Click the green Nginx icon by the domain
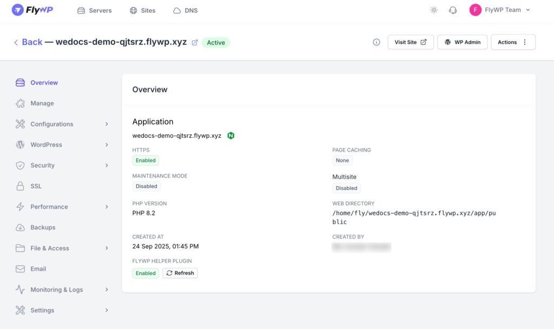Viewport: 554px width, 329px height. tap(231, 136)
